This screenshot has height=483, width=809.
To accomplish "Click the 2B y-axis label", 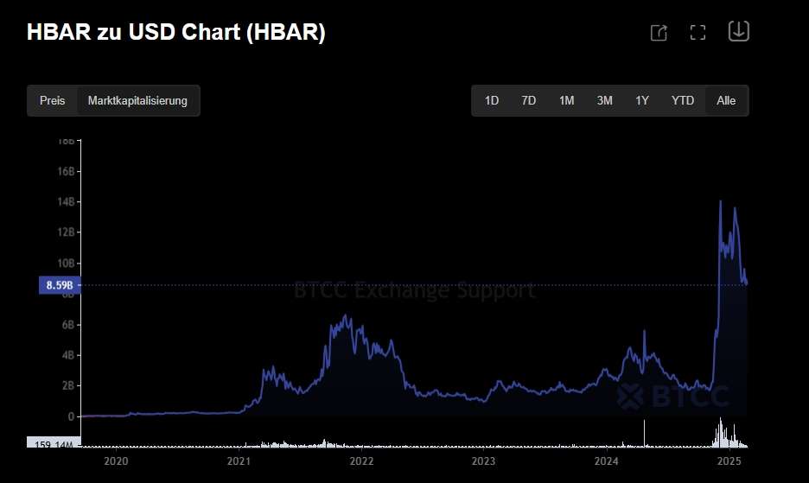I will coord(68,385).
